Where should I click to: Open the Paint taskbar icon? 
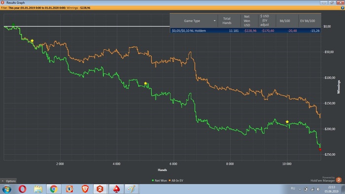(132, 189)
